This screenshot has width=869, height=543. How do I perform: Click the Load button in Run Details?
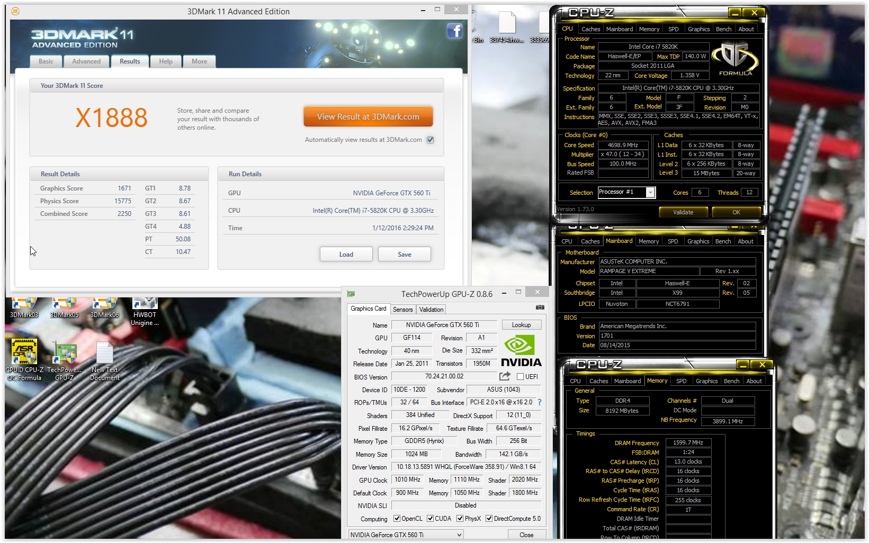coord(346,255)
